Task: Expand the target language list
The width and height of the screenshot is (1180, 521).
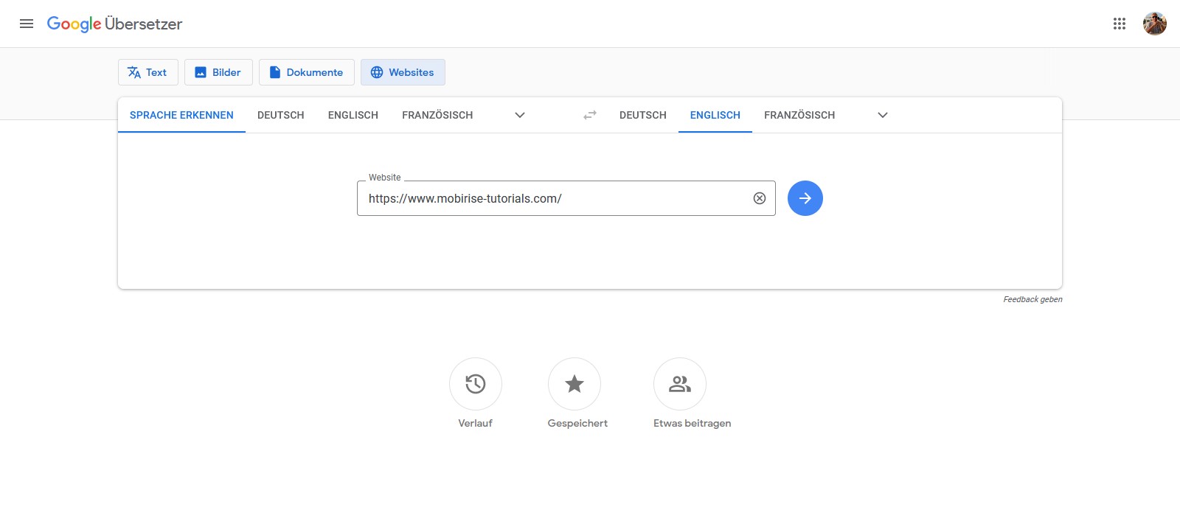Action: pos(882,115)
